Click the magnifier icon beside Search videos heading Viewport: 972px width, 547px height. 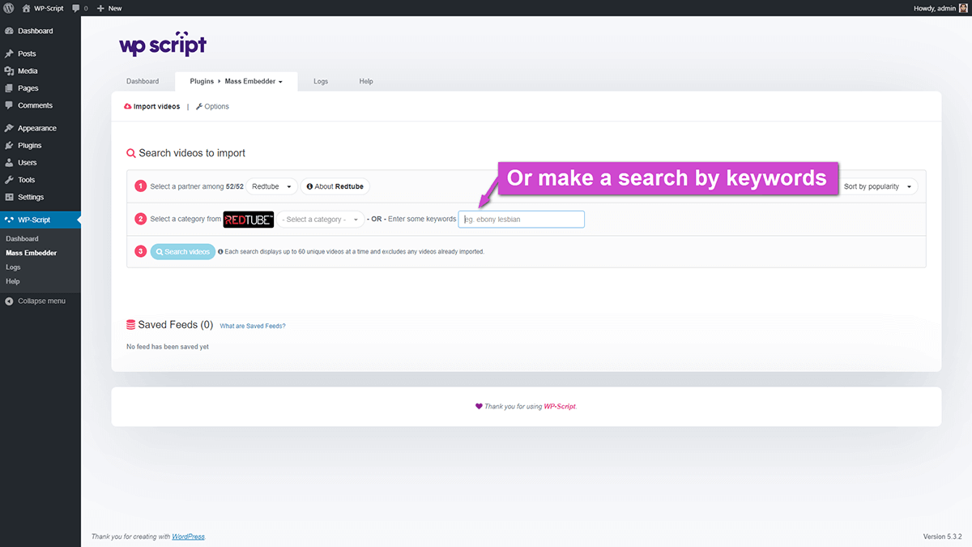pos(131,153)
